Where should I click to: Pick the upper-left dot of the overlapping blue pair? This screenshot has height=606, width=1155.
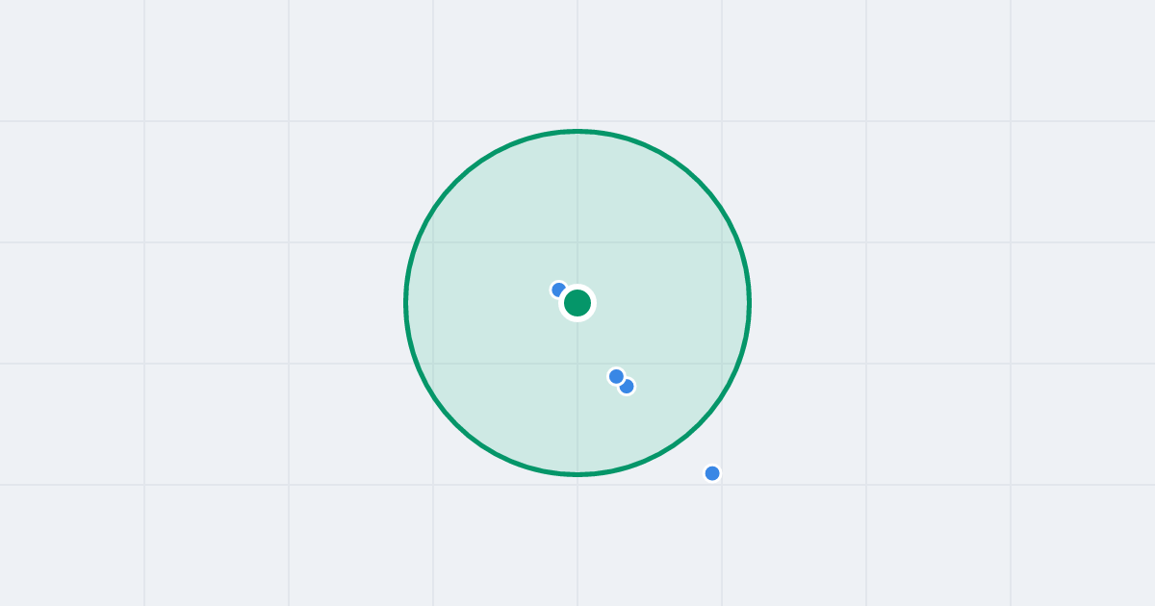pyautogui.click(x=616, y=376)
